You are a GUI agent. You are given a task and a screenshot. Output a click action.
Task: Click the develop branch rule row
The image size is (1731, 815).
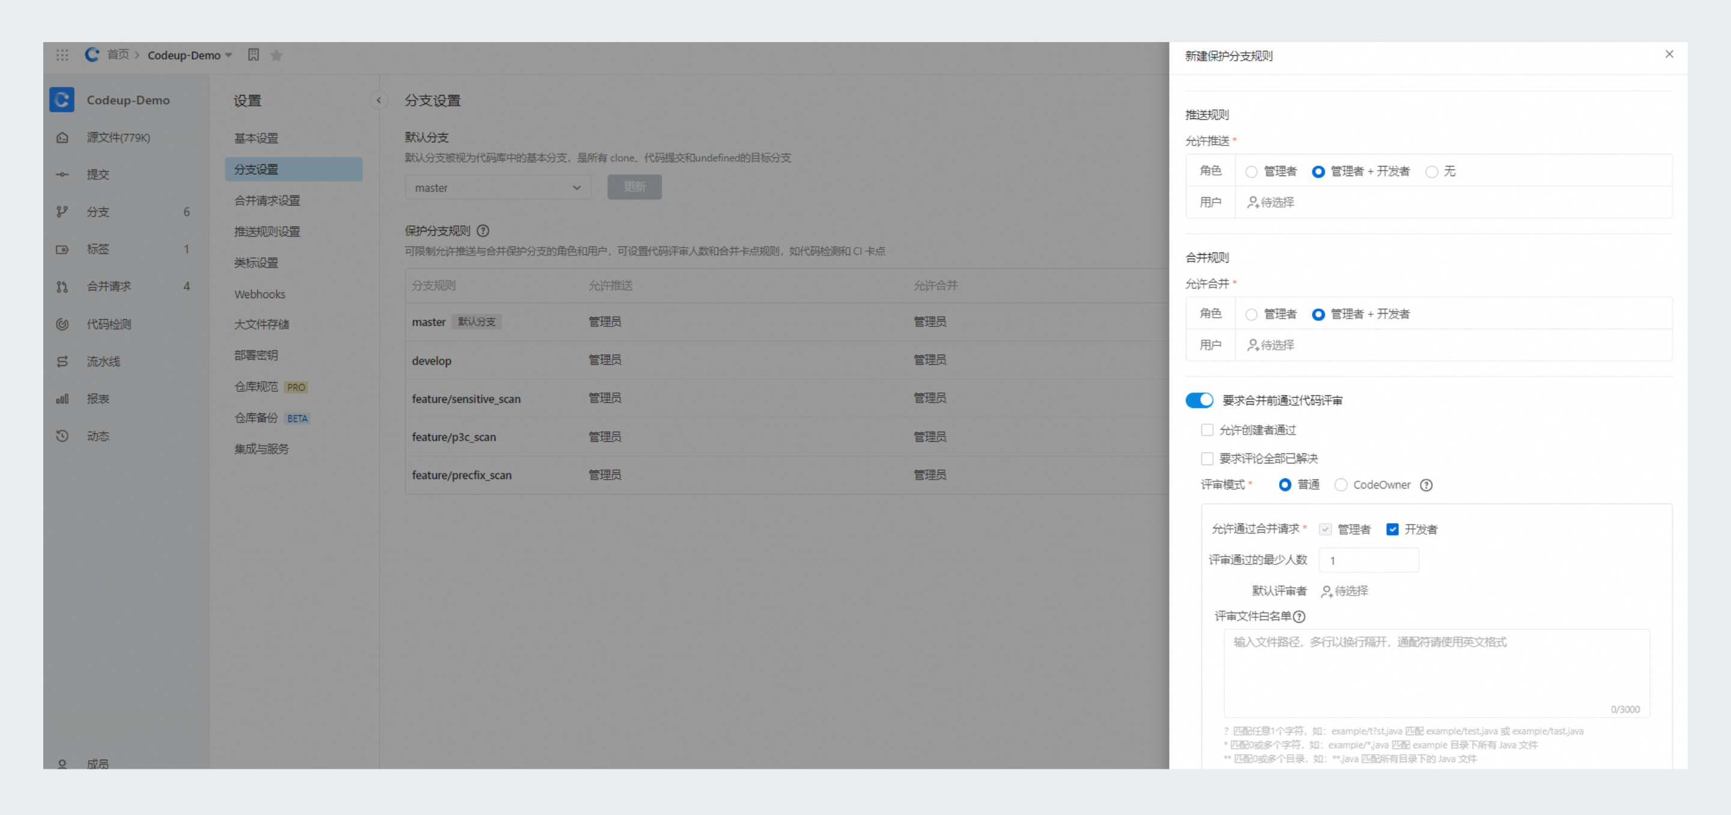[787, 361]
